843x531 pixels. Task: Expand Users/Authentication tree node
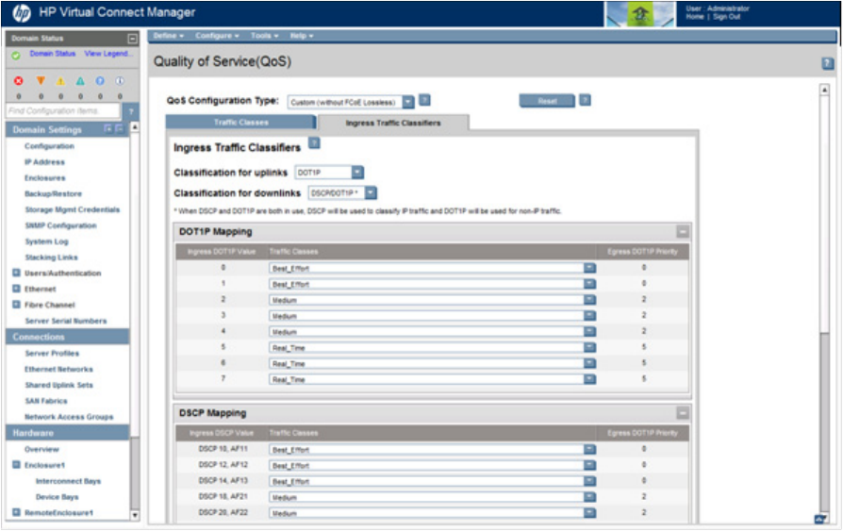[x=16, y=273]
